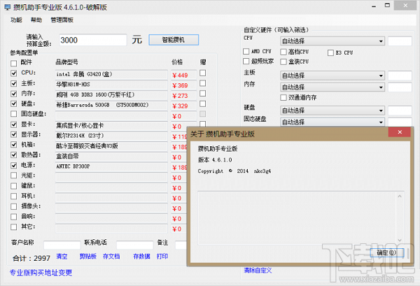Uncheck the CPU component checkbox
The width and height of the screenshot is (420, 286).
[x=14, y=73]
